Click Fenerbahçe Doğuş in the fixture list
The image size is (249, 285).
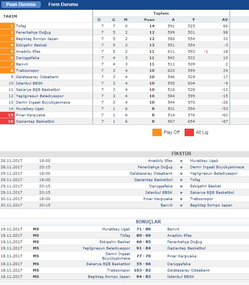[x=155, y=167]
